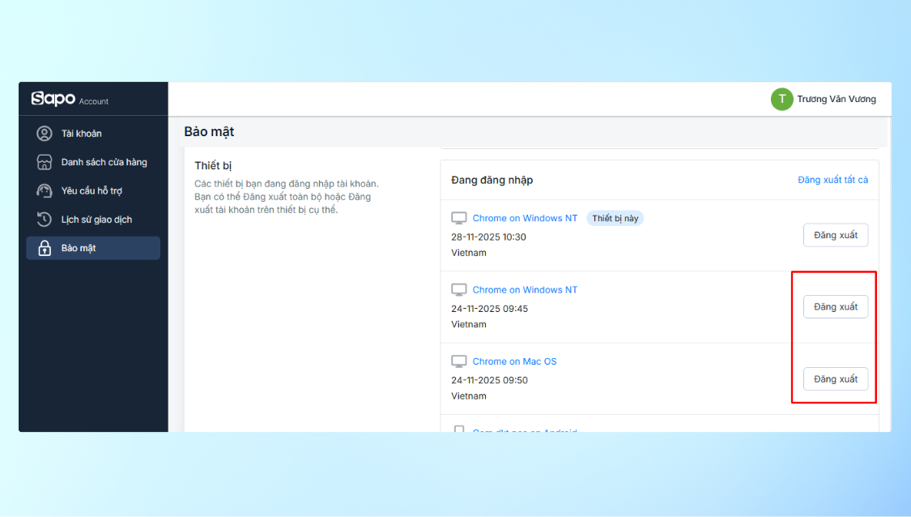The image size is (911, 517).
Task: Go to Lịch sử giao dịch page
Action: click(96, 220)
